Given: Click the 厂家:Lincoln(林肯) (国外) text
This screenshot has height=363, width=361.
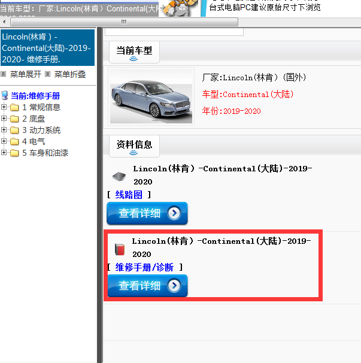Looking at the screenshot, I should pyautogui.click(x=254, y=77).
